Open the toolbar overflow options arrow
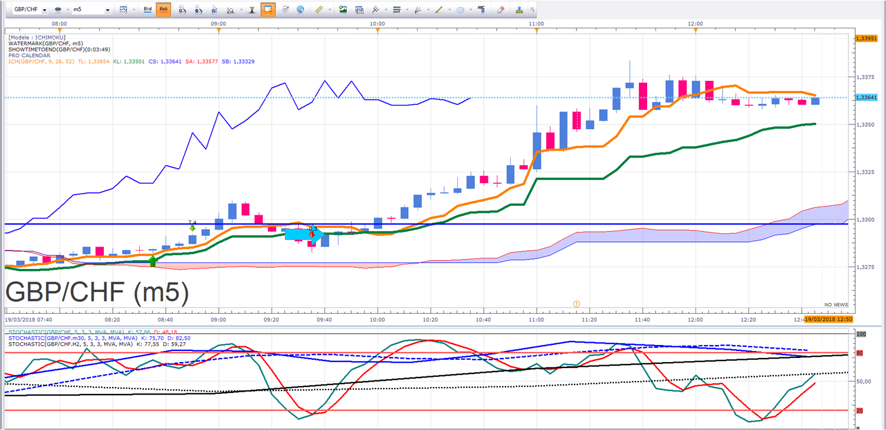The width and height of the screenshot is (886, 430). pyautogui.click(x=532, y=10)
